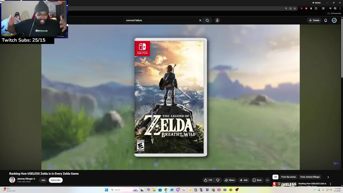Show next filter chips arrow
The height and width of the screenshot is (193, 343).
point(328,177)
